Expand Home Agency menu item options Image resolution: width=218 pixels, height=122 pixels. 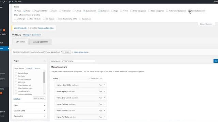coord(105,91)
